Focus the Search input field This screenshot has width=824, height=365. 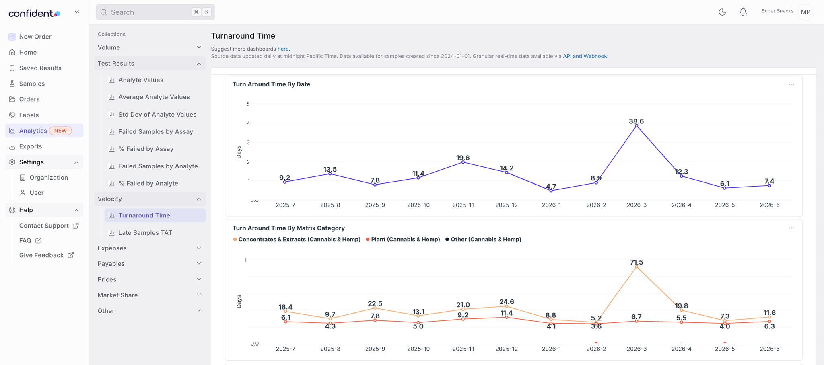click(155, 12)
